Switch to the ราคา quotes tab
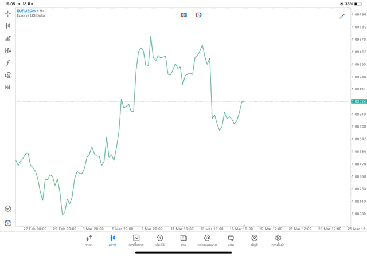The width and height of the screenshot is (367, 256). (x=89, y=241)
